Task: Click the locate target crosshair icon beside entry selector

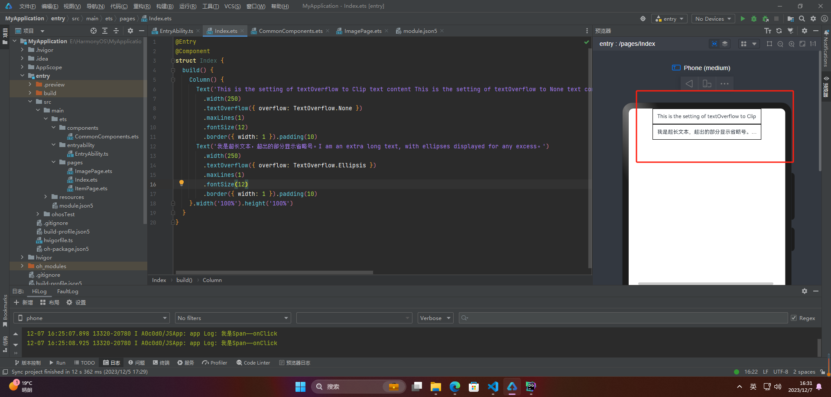Action: click(x=643, y=19)
